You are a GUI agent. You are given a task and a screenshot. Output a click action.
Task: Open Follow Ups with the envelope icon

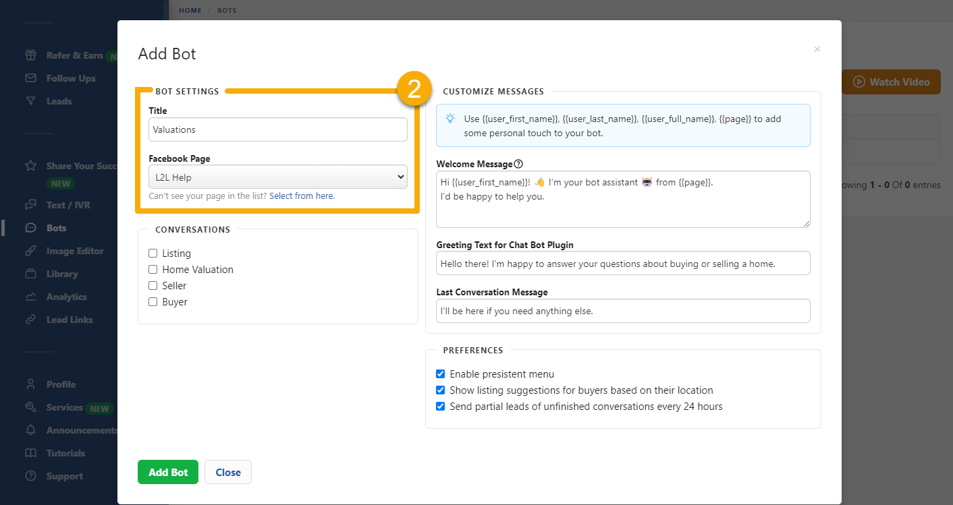tap(68, 78)
